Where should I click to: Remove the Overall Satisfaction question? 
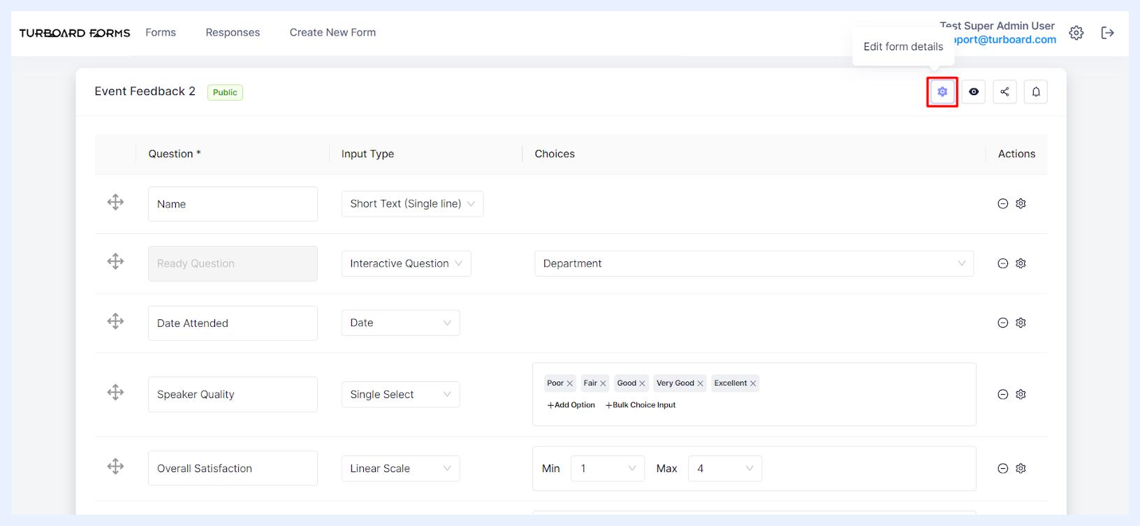1003,468
